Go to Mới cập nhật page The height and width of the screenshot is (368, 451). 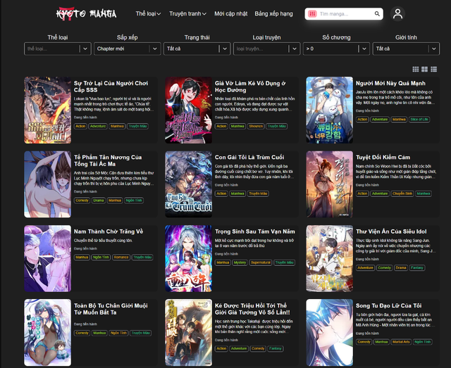coord(230,13)
